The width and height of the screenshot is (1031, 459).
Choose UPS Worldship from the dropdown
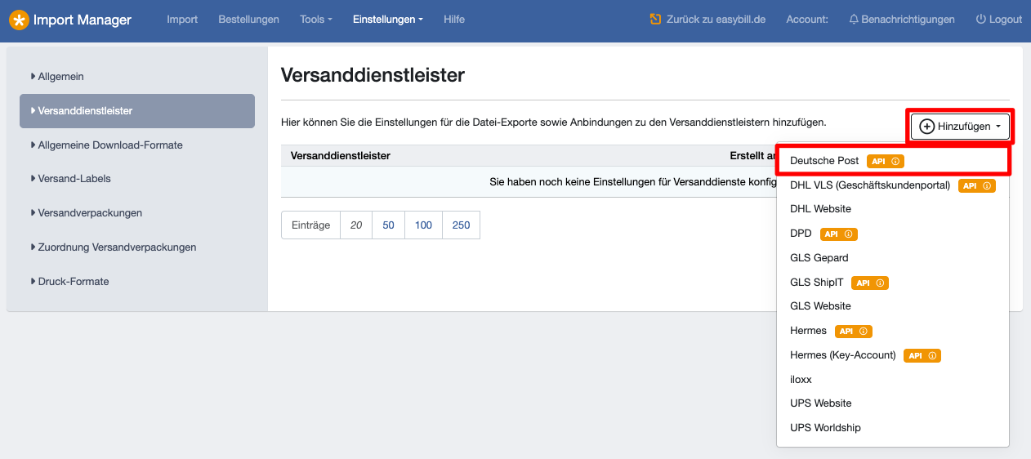click(893, 428)
